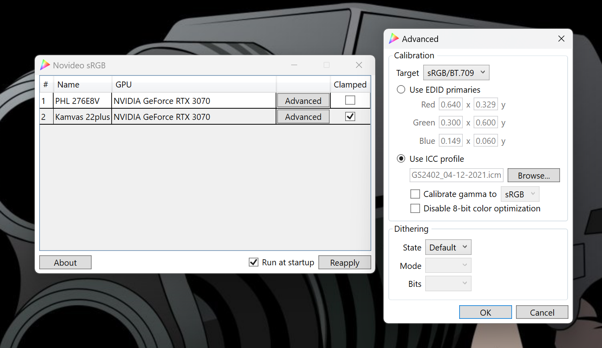Select the Kamvas 22plus monitor name

tap(82, 117)
